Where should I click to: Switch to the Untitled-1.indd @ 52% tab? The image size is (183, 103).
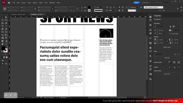click(18, 14)
